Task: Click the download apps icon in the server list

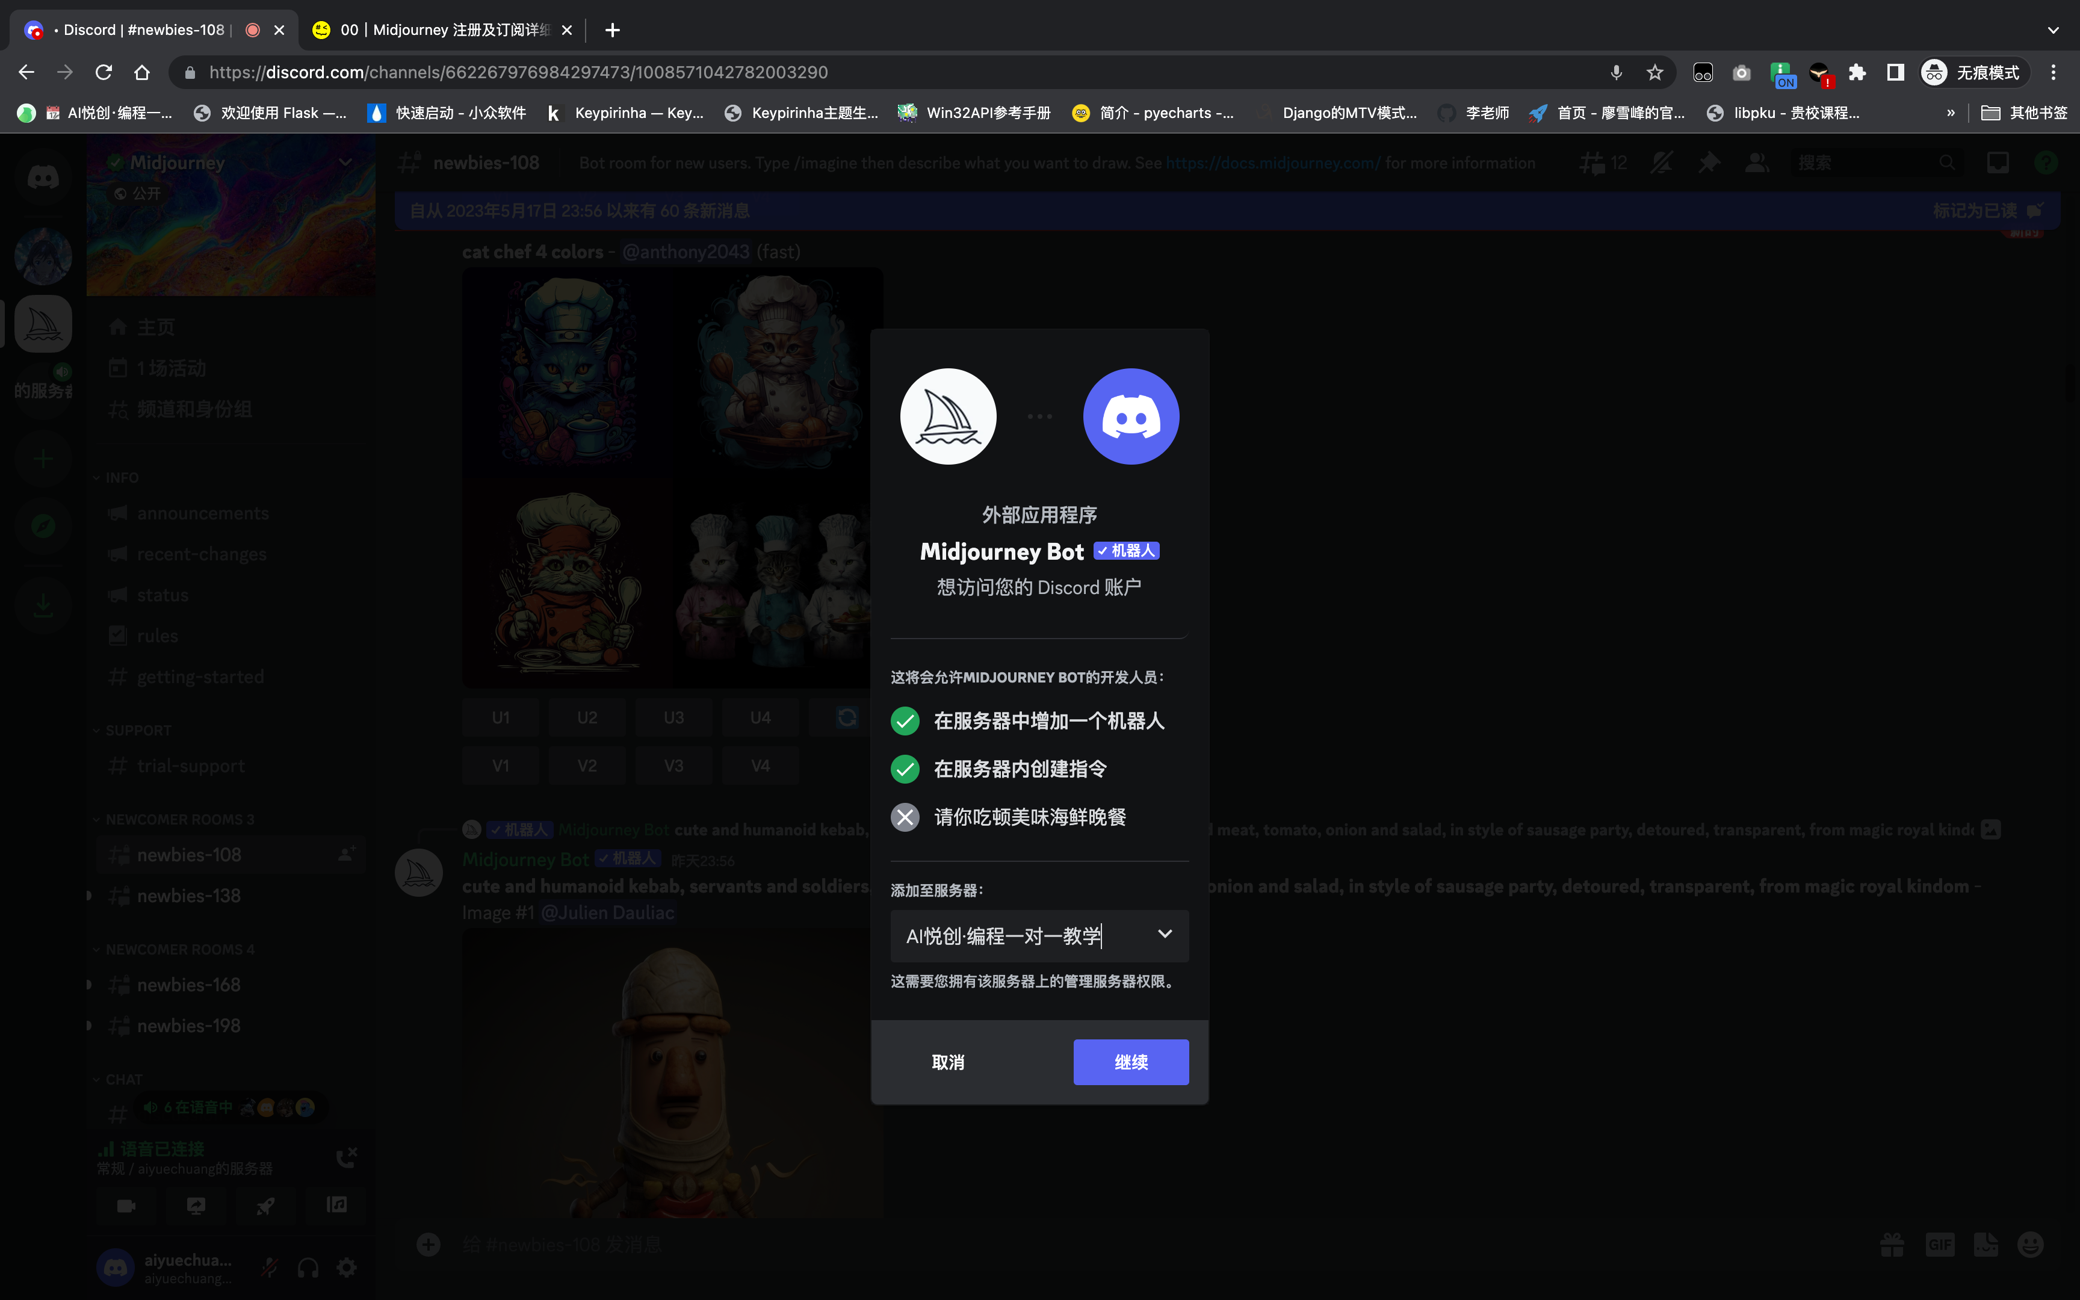Action: point(43,606)
